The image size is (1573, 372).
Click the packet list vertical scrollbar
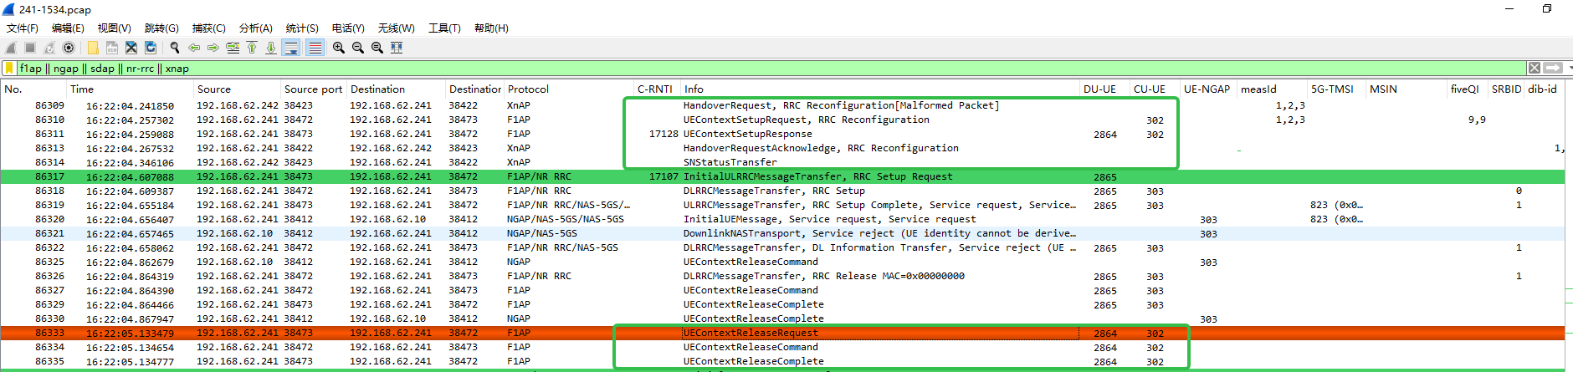click(x=1569, y=226)
